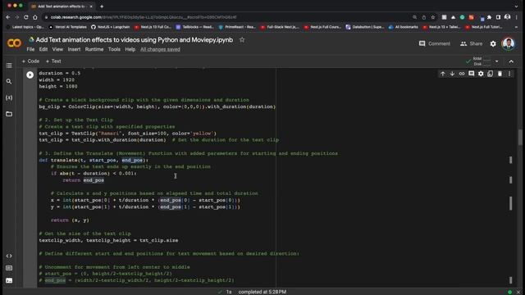The width and height of the screenshot is (525, 295).
Task: Move cell down with arrow icon
Action: tap(452, 74)
